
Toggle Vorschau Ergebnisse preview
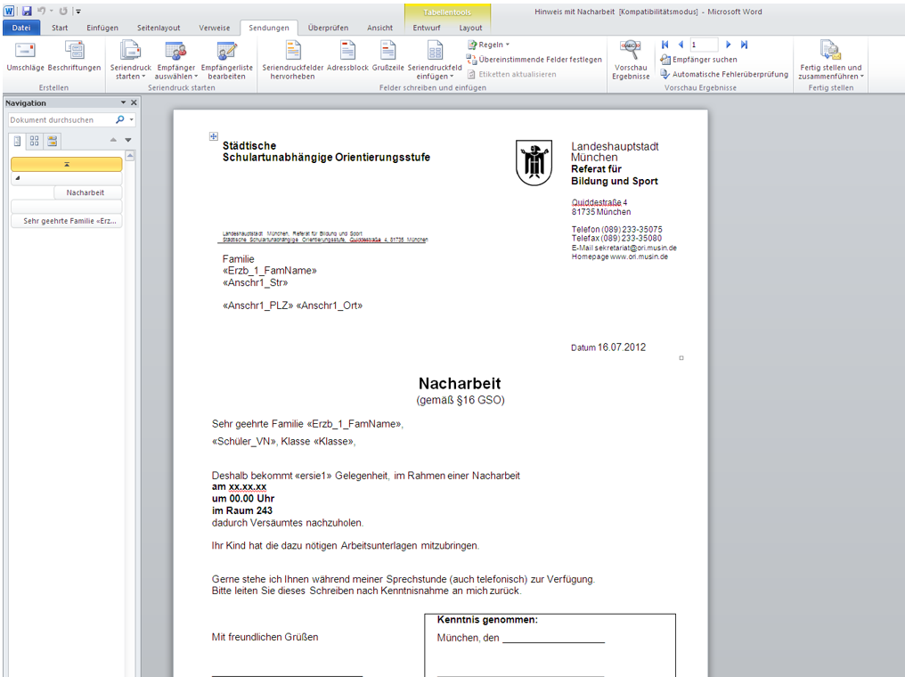tap(630, 52)
